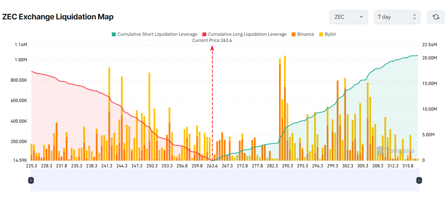
Task: Hide the Binance series via legend
Action: click(x=306, y=34)
